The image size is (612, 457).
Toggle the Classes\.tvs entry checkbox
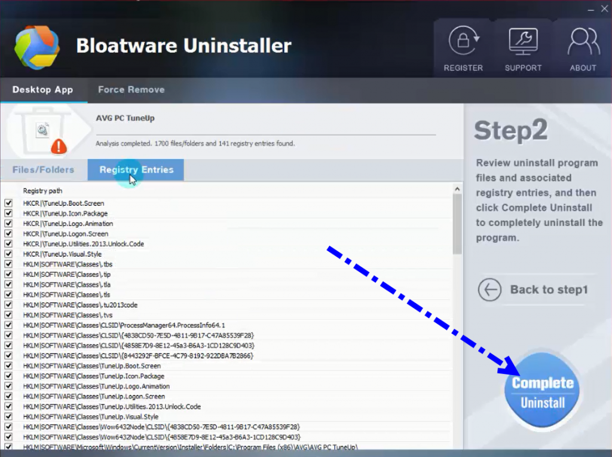point(8,315)
